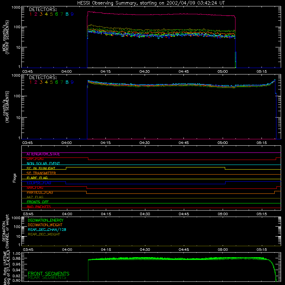The width and height of the screenshot is (285, 285).
Task: Select DETECTORS label in front segments panel
Action: (43, 10)
